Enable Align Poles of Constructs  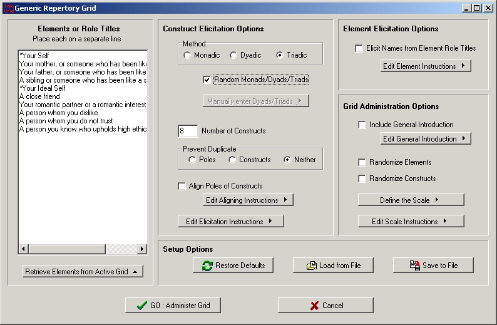(x=182, y=186)
